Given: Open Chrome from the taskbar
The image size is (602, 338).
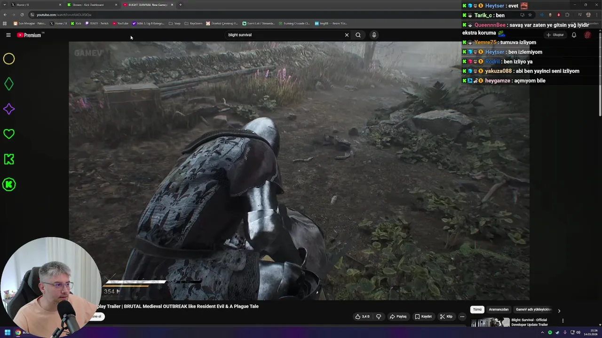Looking at the screenshot, I should (18, 332).
